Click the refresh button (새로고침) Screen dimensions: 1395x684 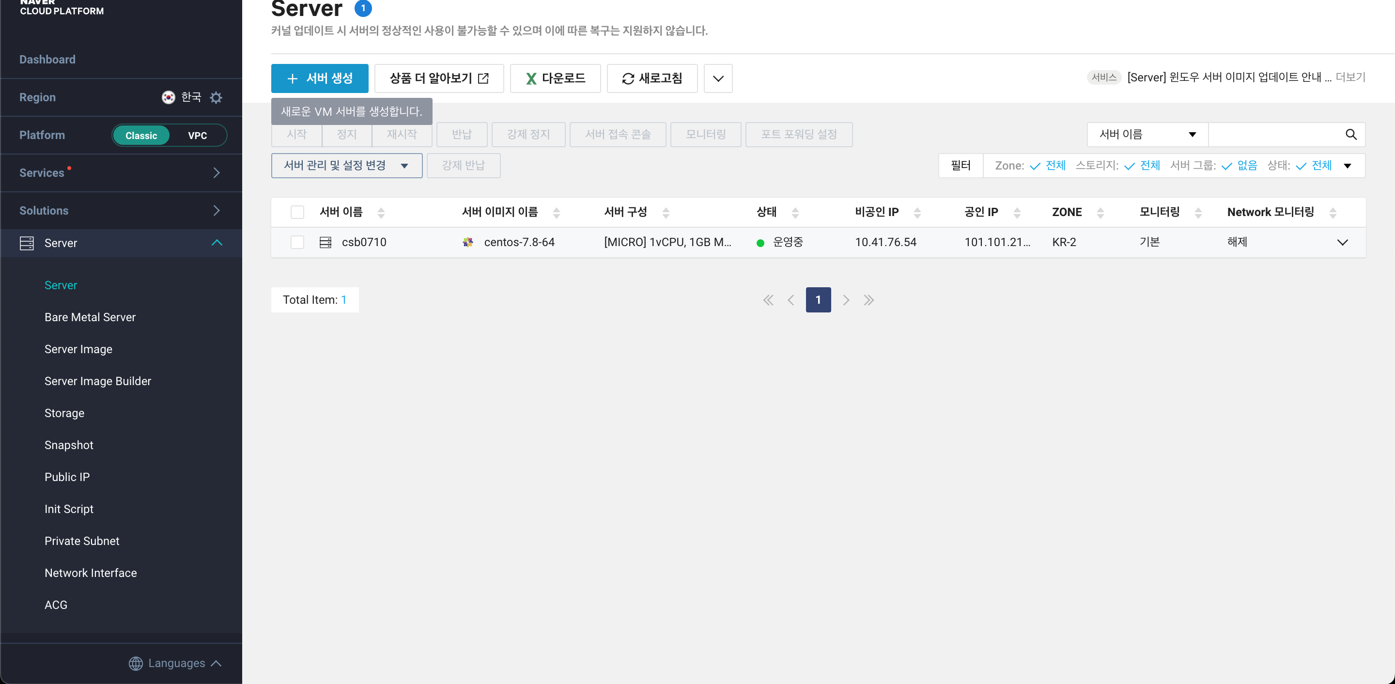(651, 78)
